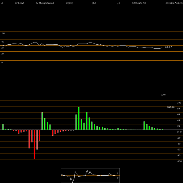Click the RSI axis label 30
Image resolution: width=183 pixels, height=183 pixels.
[3, 54]
